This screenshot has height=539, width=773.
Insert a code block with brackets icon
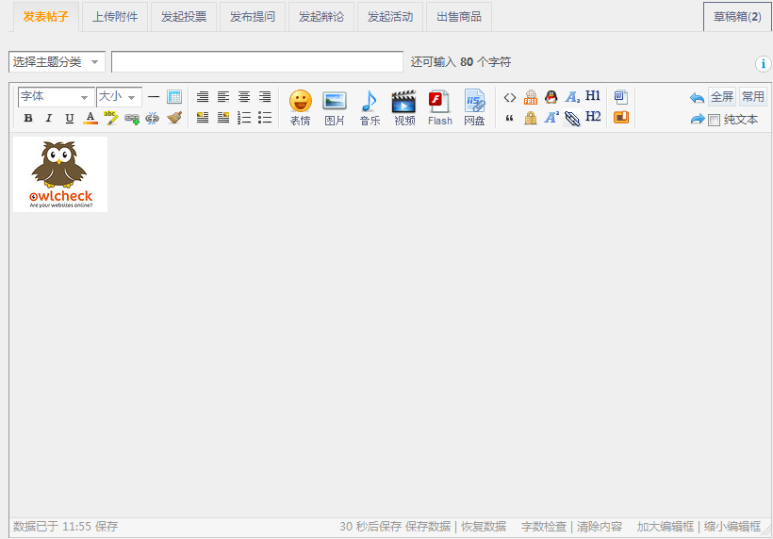510,97
